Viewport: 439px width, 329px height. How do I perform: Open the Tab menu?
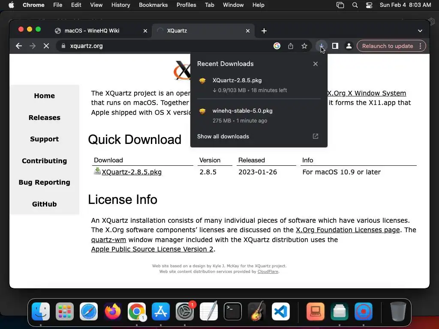click(x=209, y=5)
